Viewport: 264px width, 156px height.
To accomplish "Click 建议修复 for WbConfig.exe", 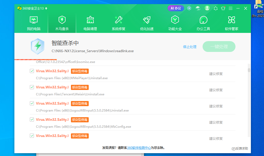I will 216,122.
